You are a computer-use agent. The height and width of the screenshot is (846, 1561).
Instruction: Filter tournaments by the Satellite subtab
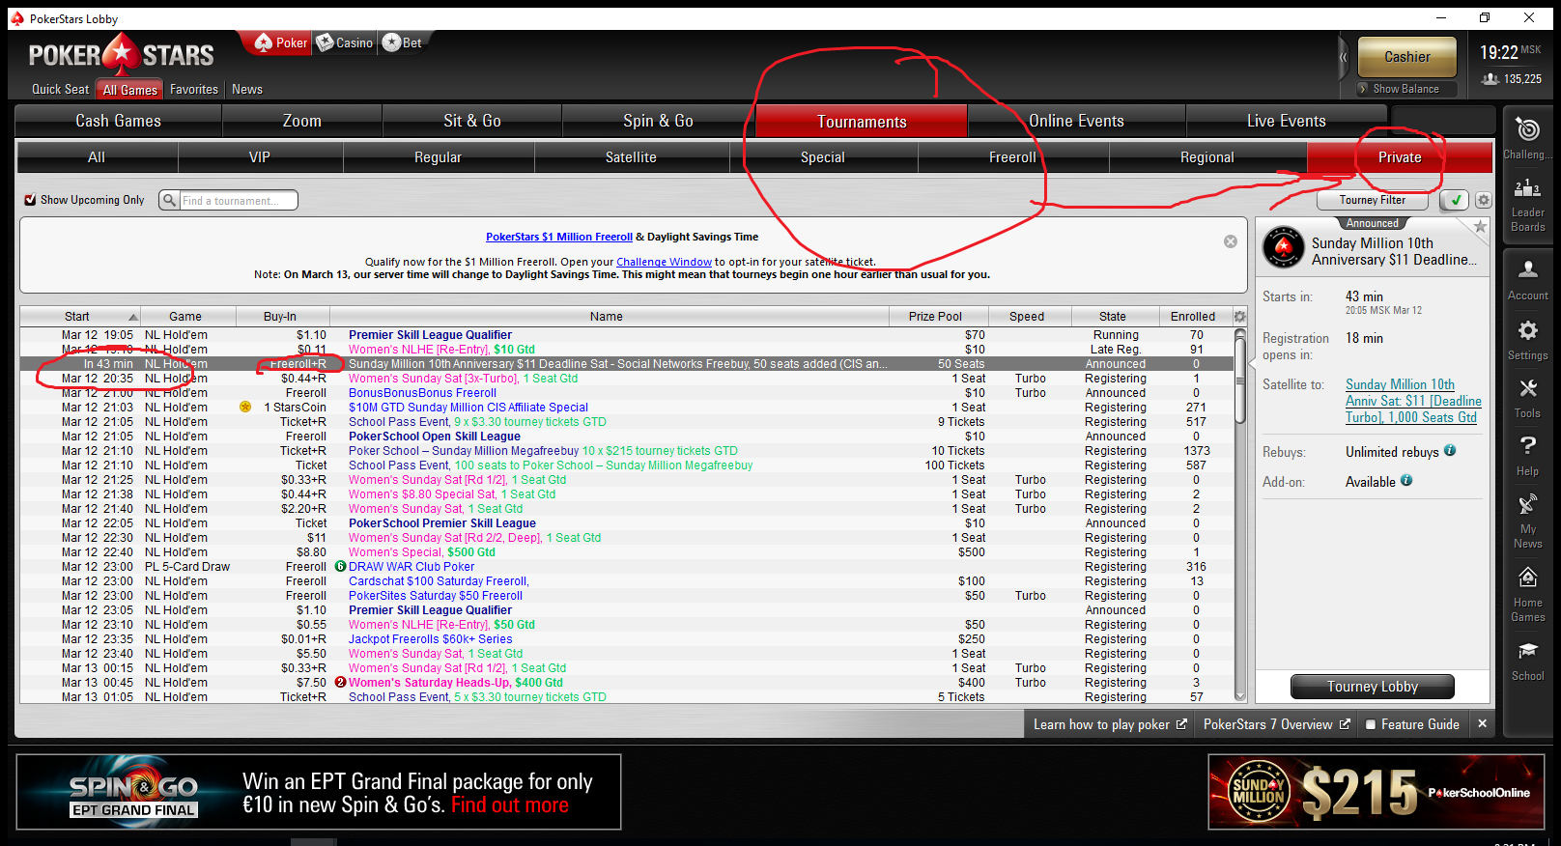(631, 157)
